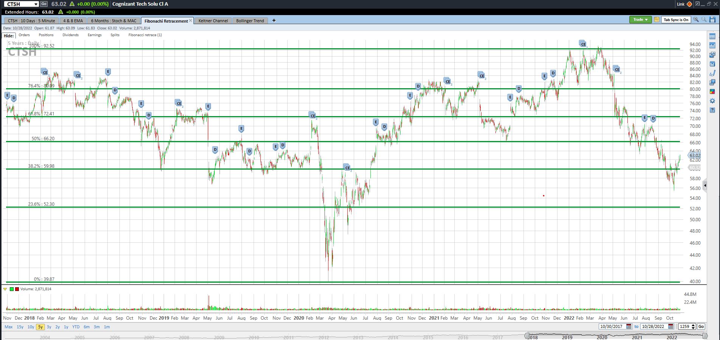This screenshot has width=720, height=340.
Task: Click the CE event marker near 94.00 peak
Action: click(583, 44)
